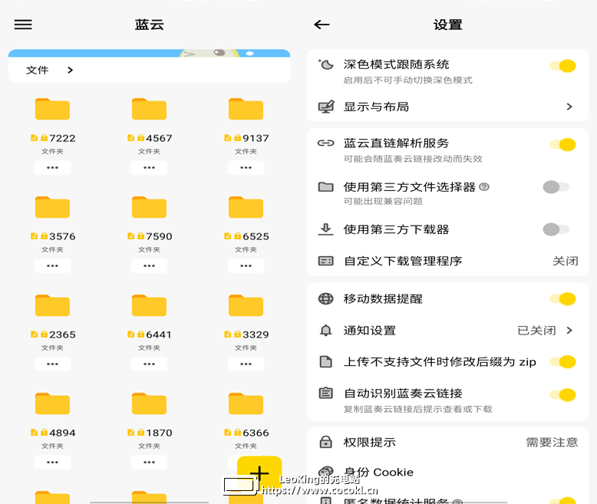The image size is (597, 504).
Task: Open more options for folder 6525
Action: [246, 265]
